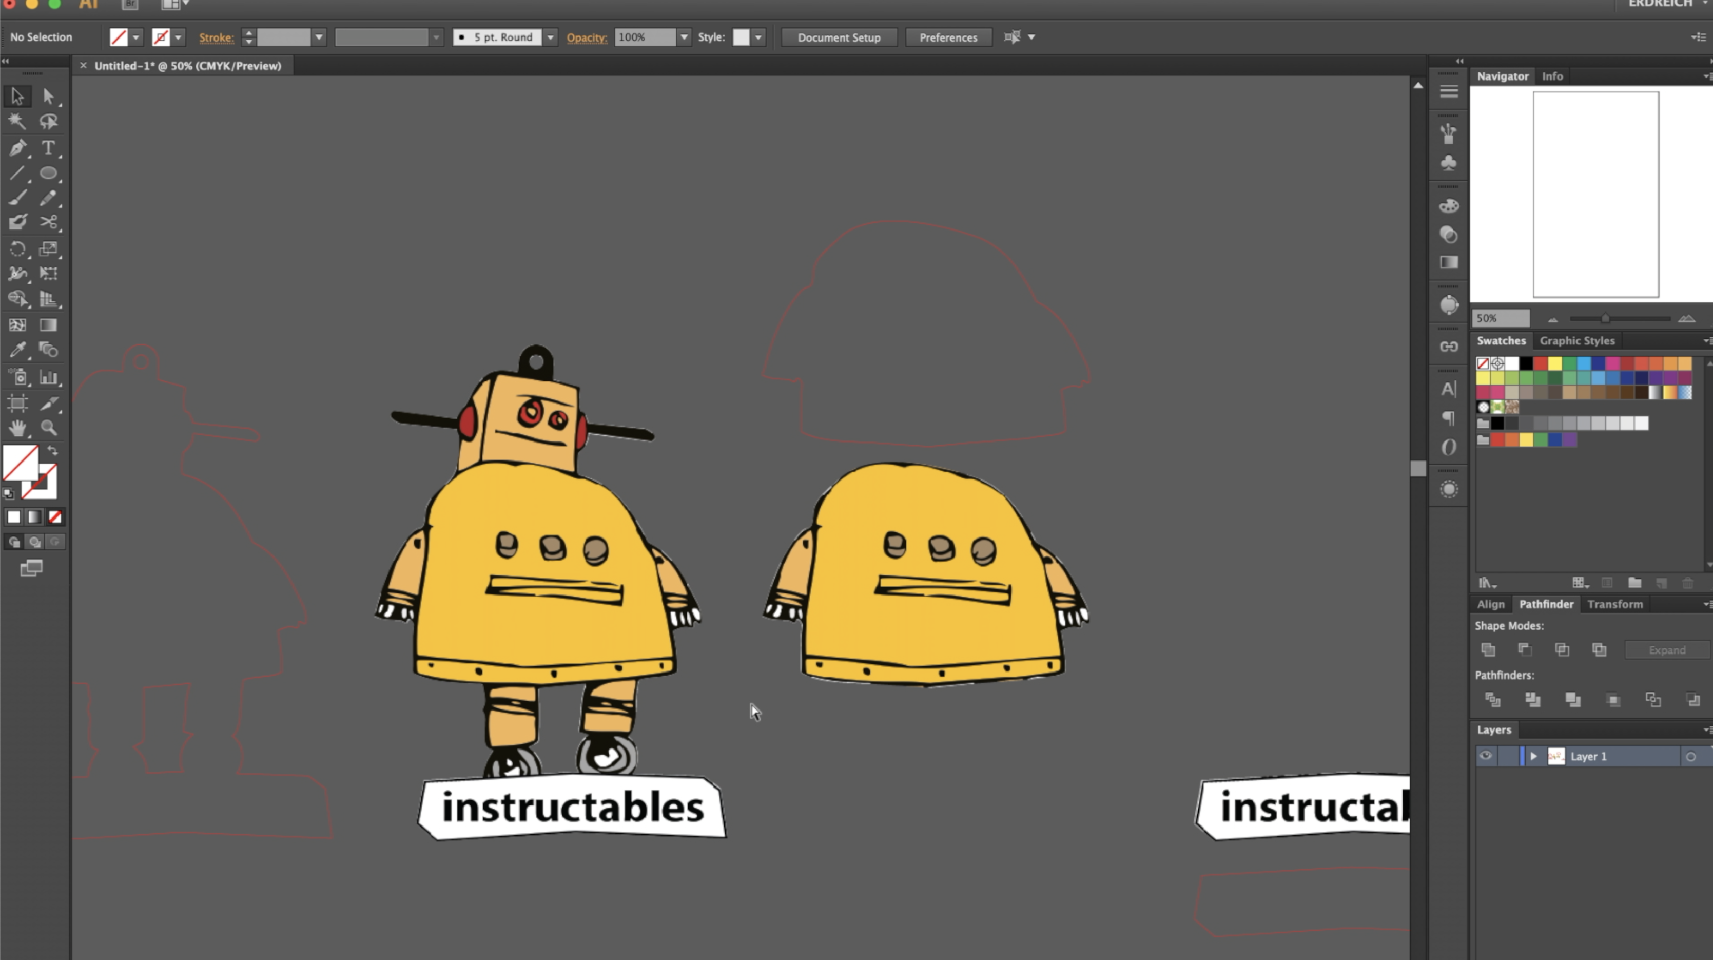
Task: Click the Scissors tool
Action: pyautogui.click(x=48, y=222)
